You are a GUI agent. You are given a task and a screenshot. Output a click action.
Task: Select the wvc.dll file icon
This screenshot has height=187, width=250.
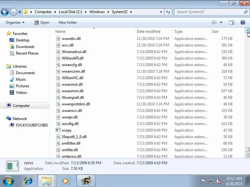click(58, 45)
